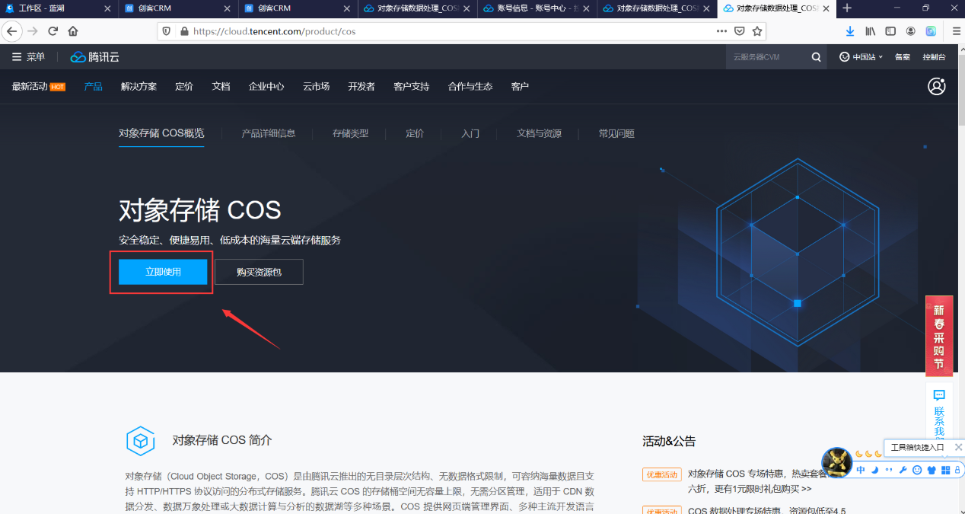Open the 解决方案 navigation menu
Viewport: 965px width, 514px height.
click(139, 86)
